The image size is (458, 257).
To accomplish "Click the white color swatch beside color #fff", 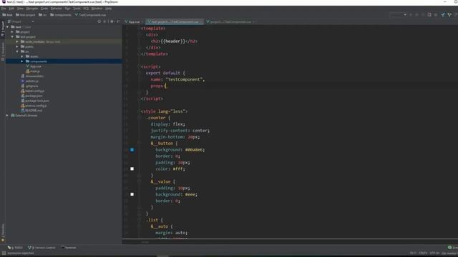I will 132,169.
